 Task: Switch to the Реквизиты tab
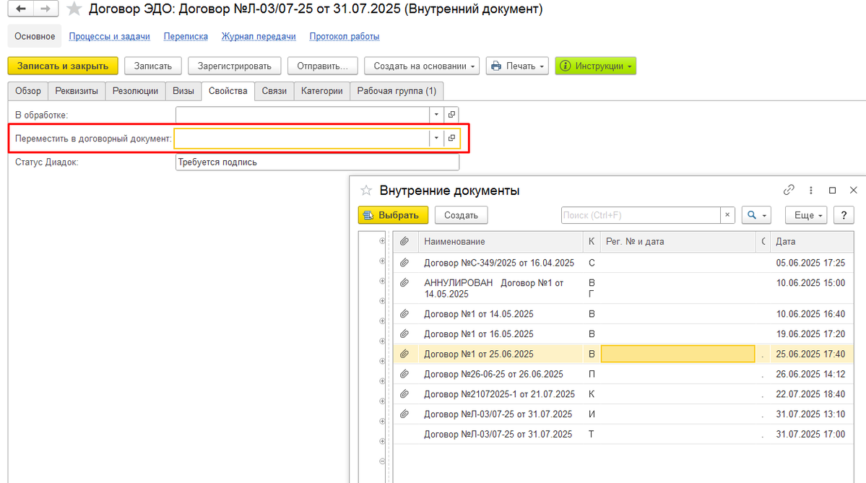point(77,91)
